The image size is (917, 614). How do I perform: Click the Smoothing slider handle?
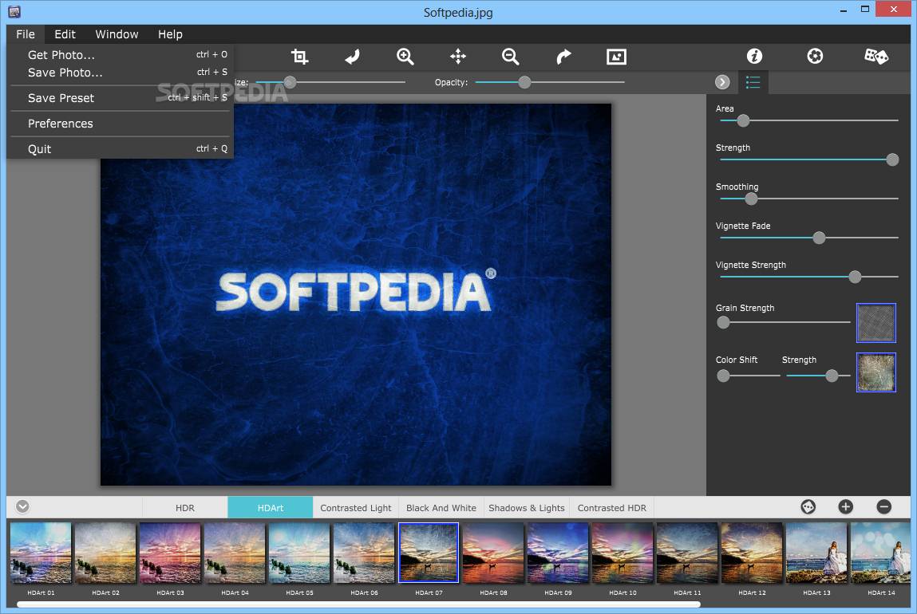point(751,199)
